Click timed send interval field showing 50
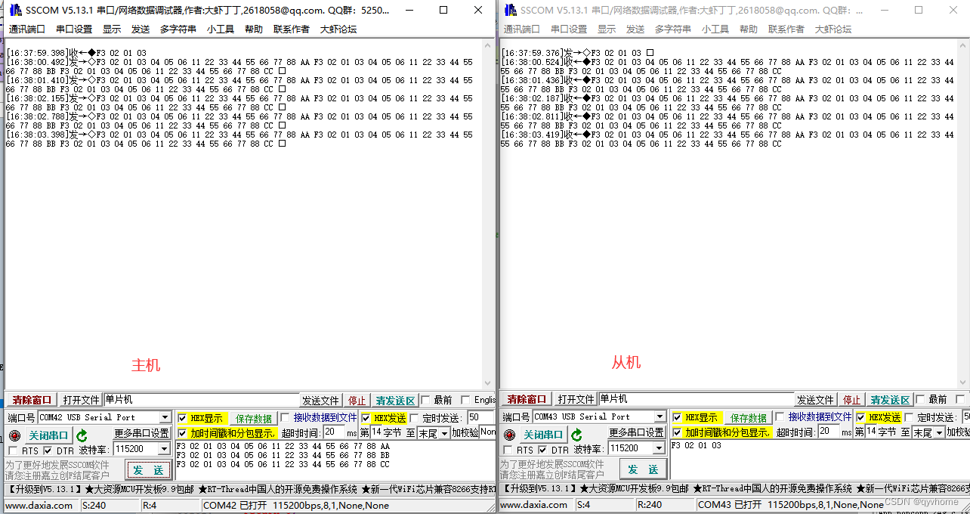Image resolution: width=970 pixels, height=514 pixels. (x=479, y=417)
